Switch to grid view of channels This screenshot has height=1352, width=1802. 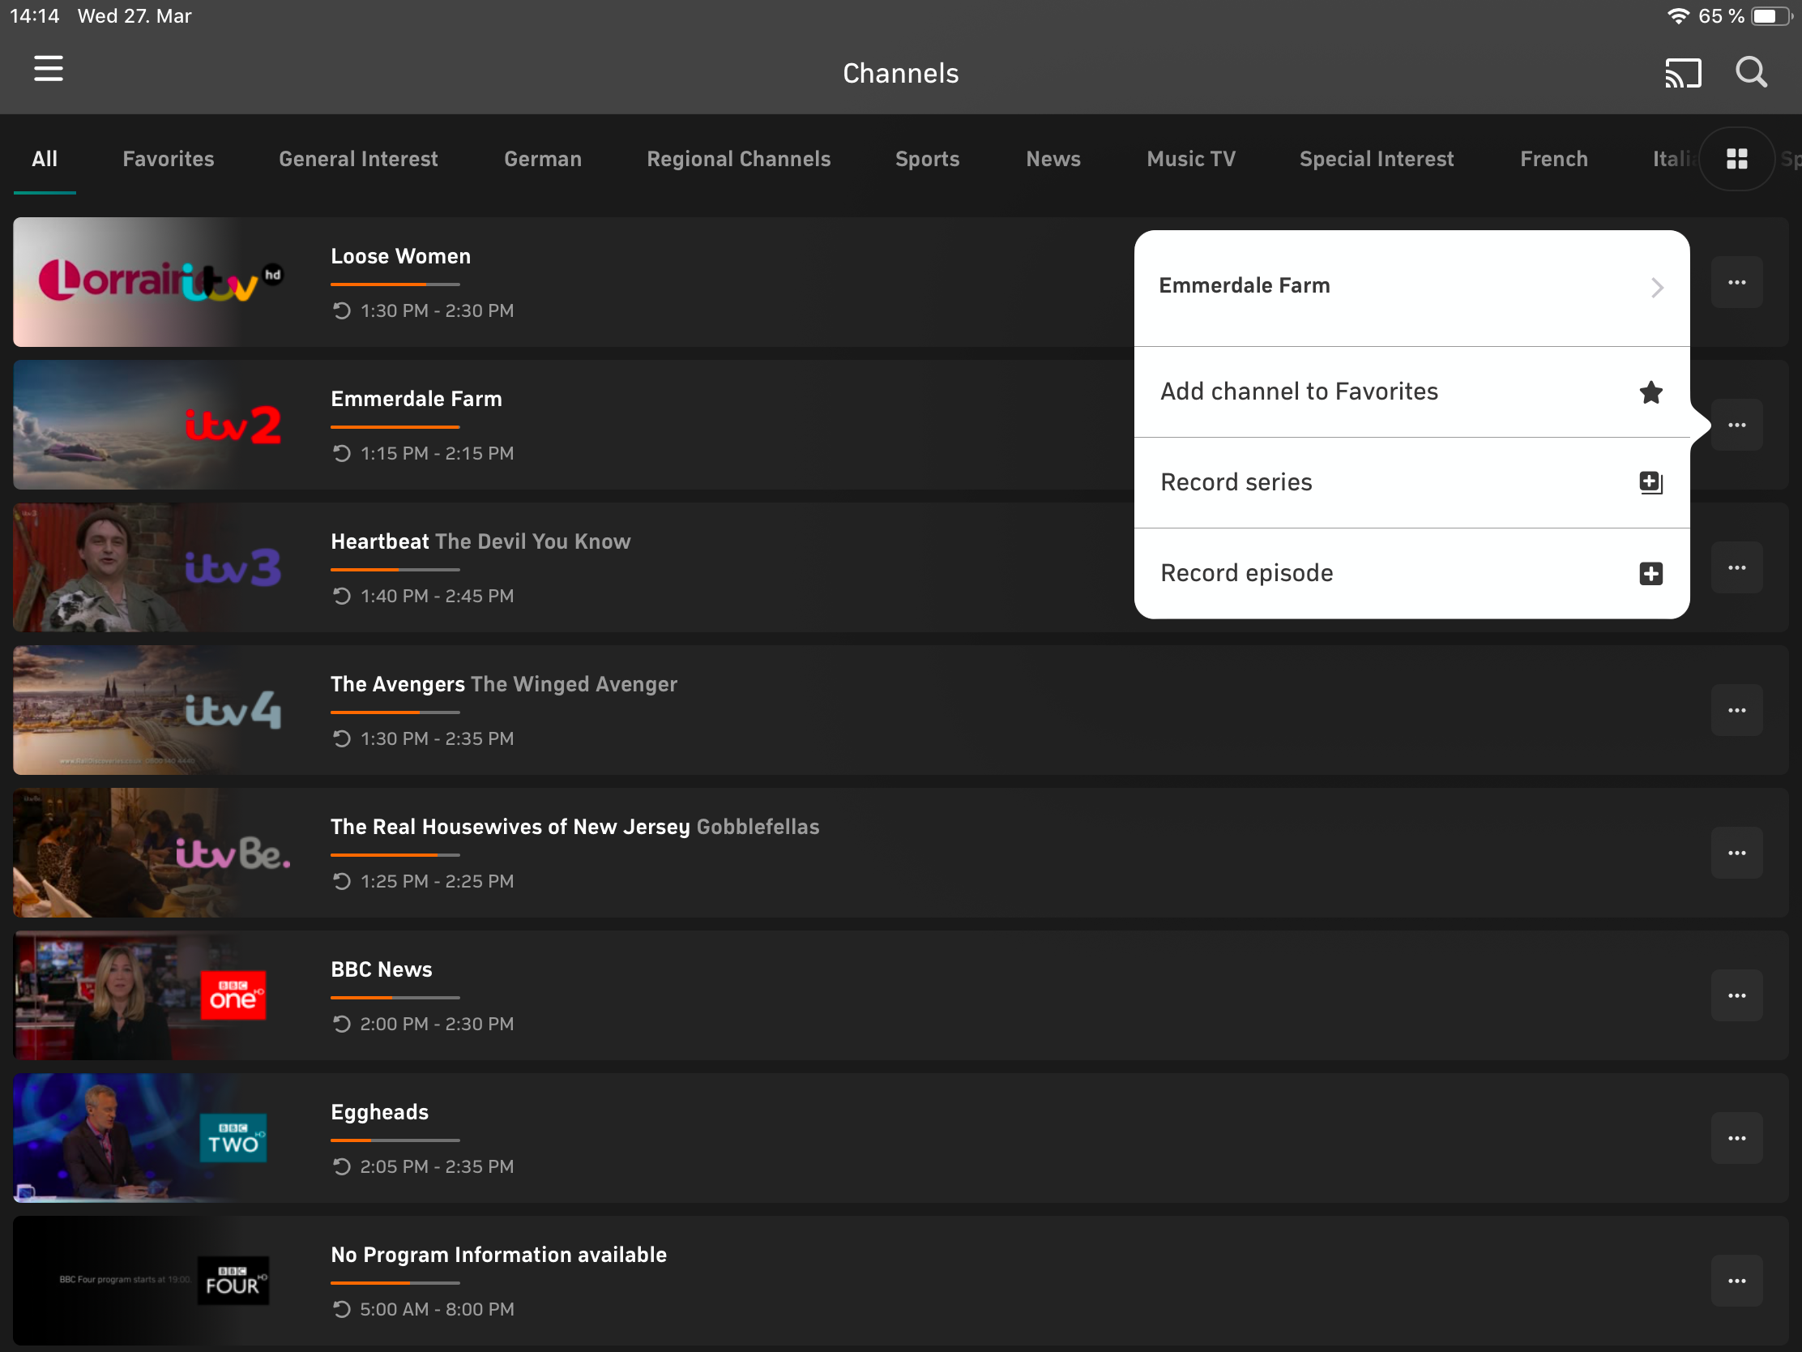[1737, 159]
